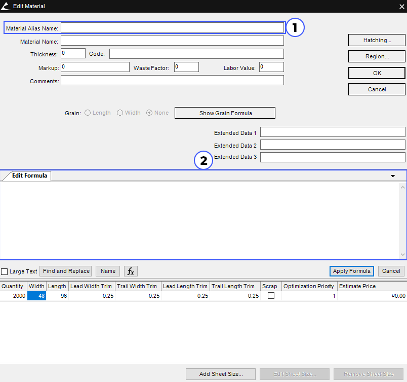Screen dimensions: 407x382
Task: Select the None grain radio button
Action: (149, 113)
